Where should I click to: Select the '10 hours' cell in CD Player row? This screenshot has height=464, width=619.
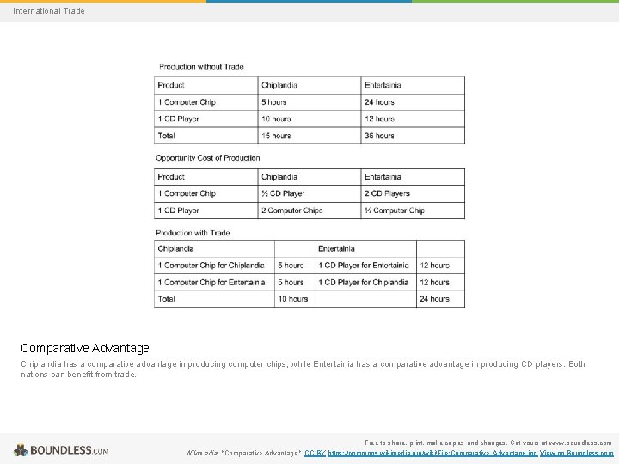click(309, 119)
